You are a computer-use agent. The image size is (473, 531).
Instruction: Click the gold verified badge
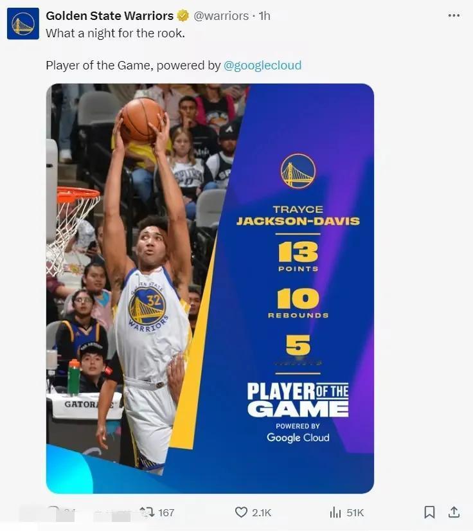pyautogui.click(x=183, y=15)
